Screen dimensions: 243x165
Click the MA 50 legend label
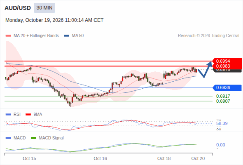point(78,36)
